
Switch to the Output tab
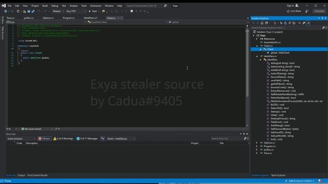tap(22, 175)
